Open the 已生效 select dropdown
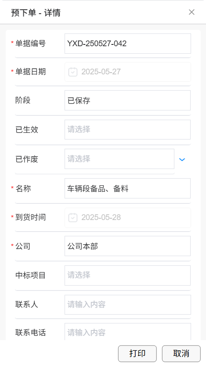 tap(127, 130)
